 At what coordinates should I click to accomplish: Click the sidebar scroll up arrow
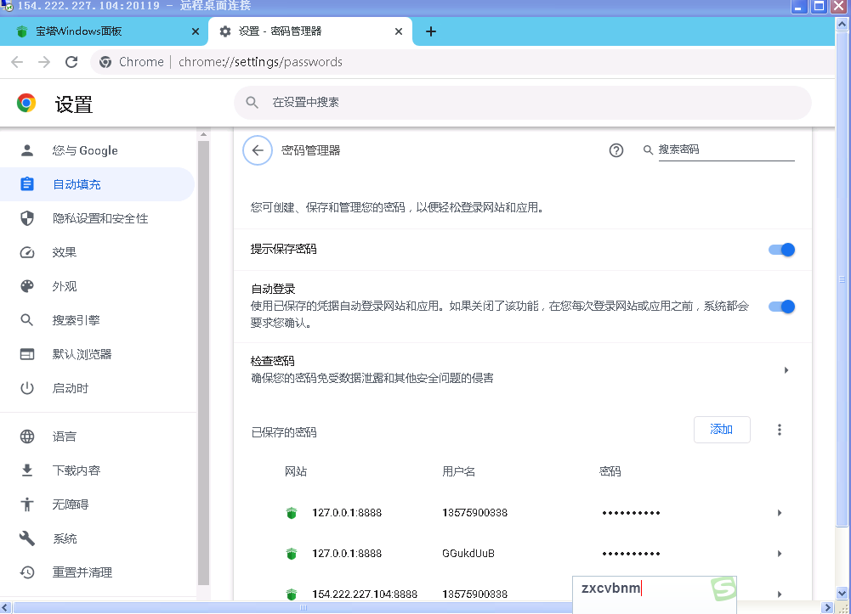pyautogui.click(x=203, y=134)
